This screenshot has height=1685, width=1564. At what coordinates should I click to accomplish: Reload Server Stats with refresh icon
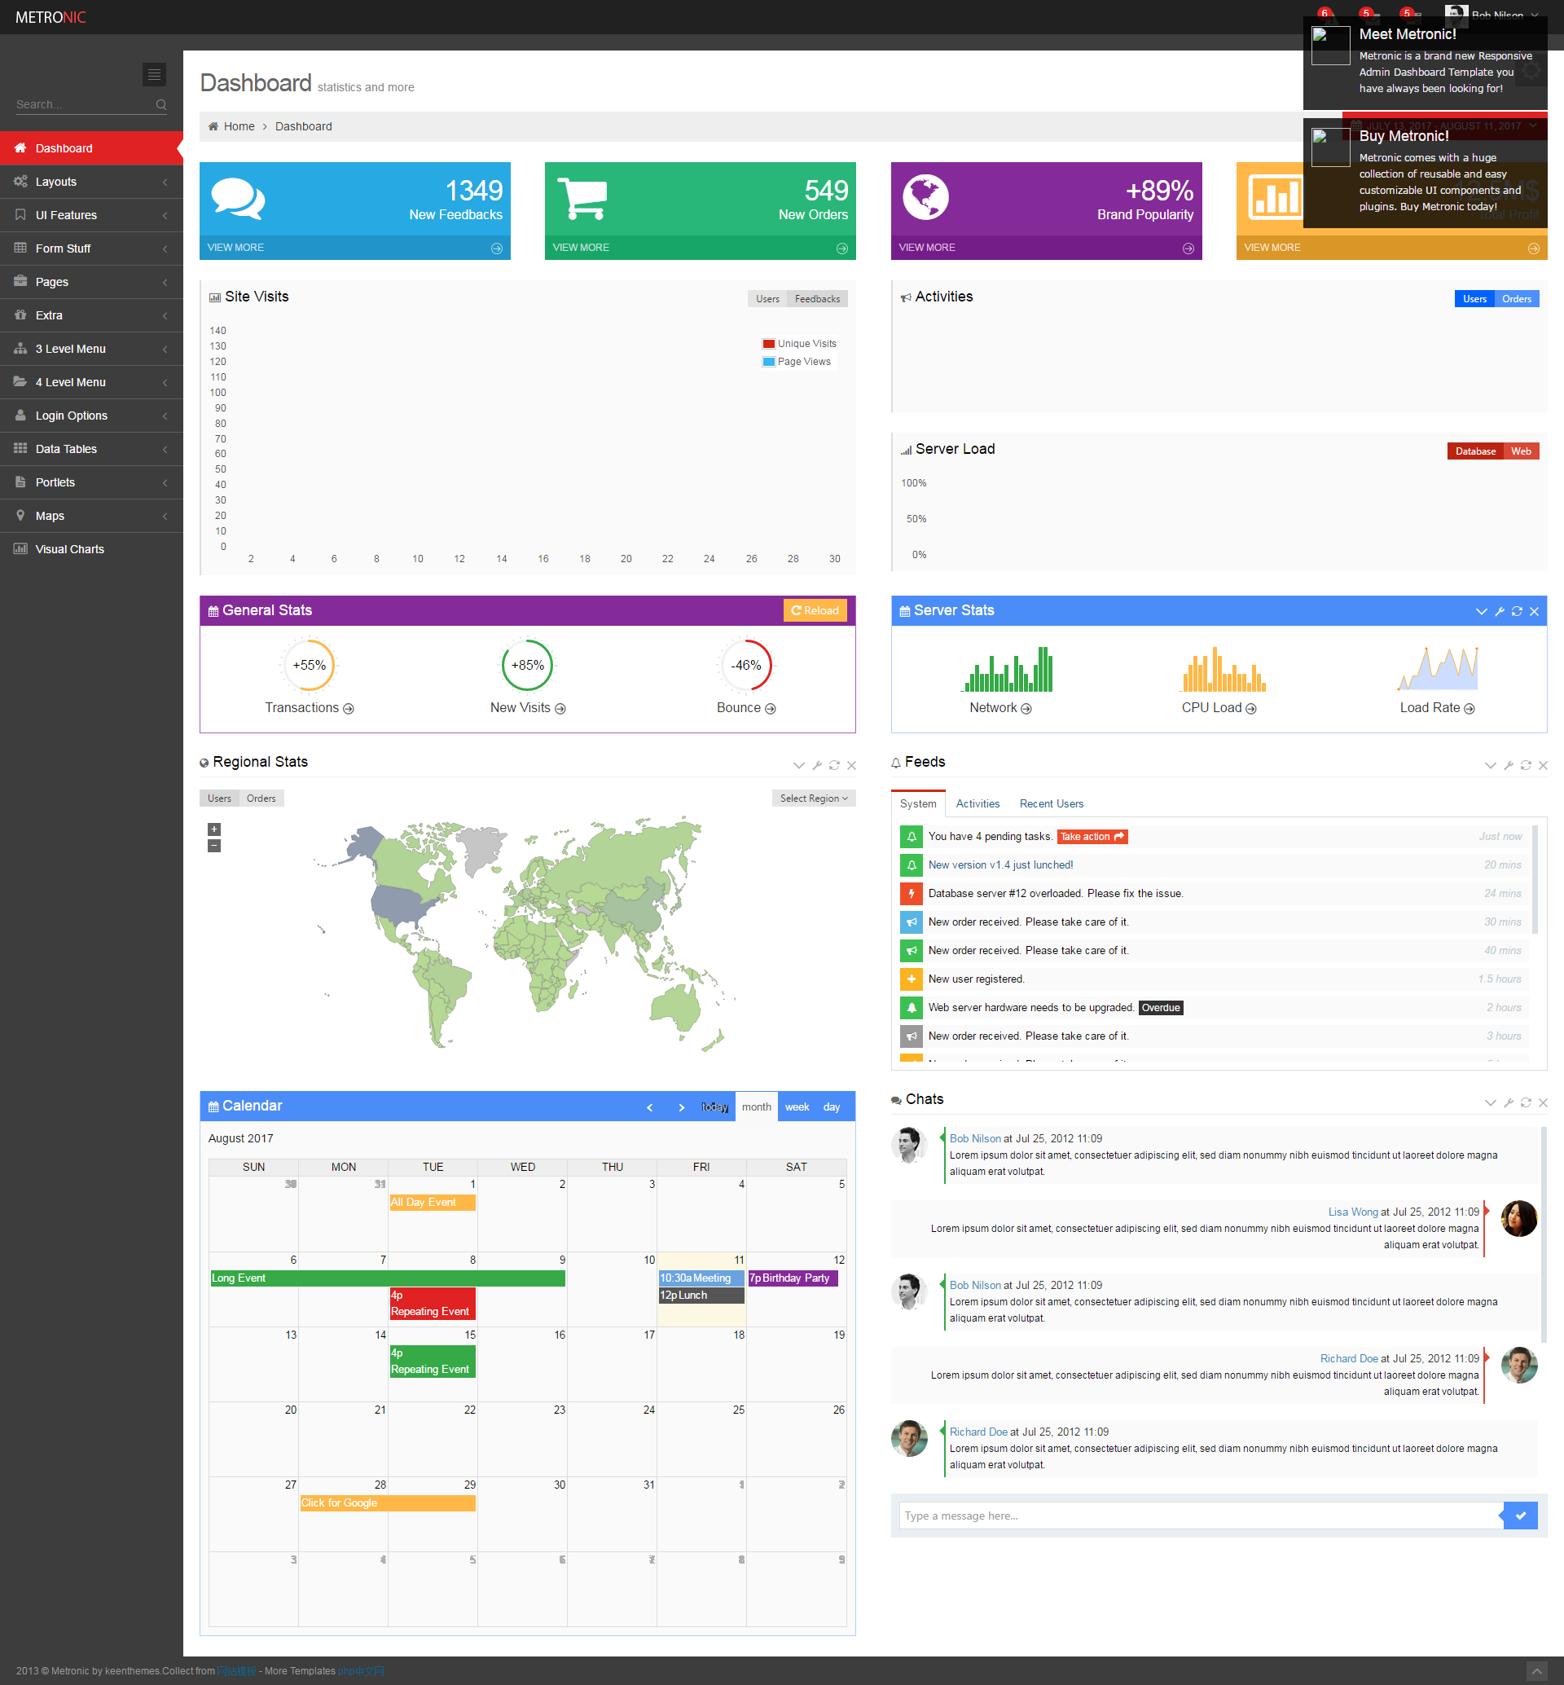(1517, 611)
